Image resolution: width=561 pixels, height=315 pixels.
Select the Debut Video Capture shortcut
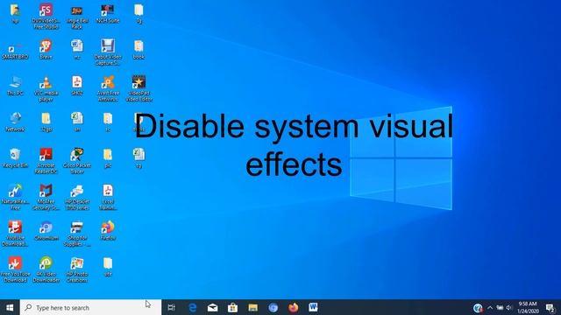coord(108,52)
